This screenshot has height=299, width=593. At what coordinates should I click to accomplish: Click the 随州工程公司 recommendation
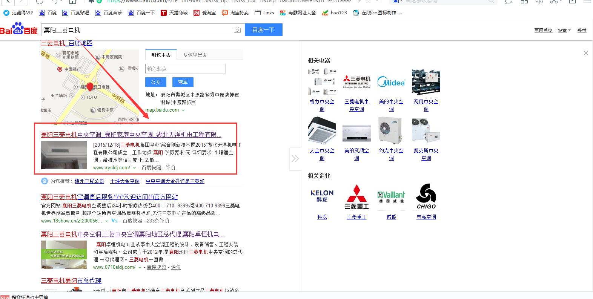(89, 181)
